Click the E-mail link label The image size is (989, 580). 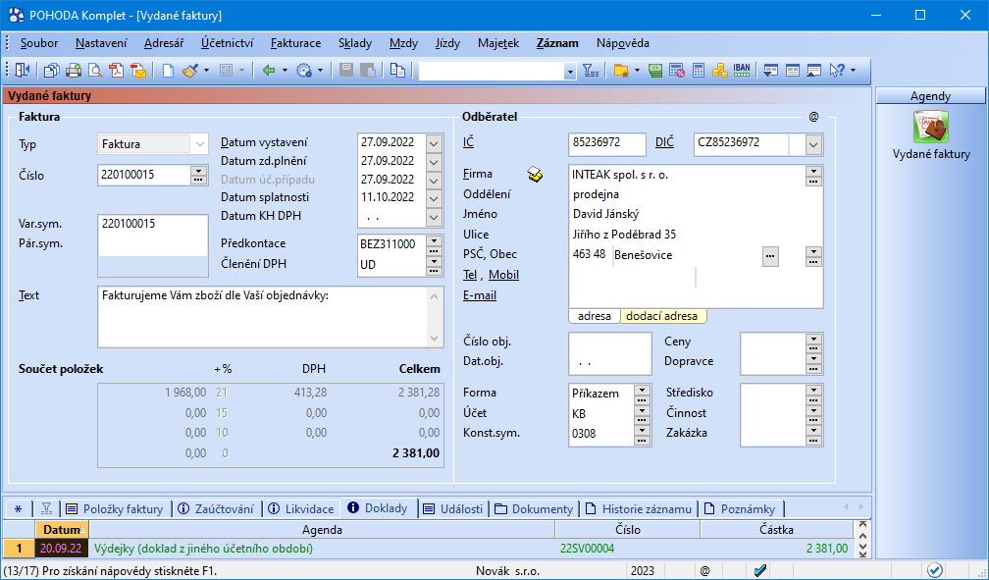click(480, 295)
